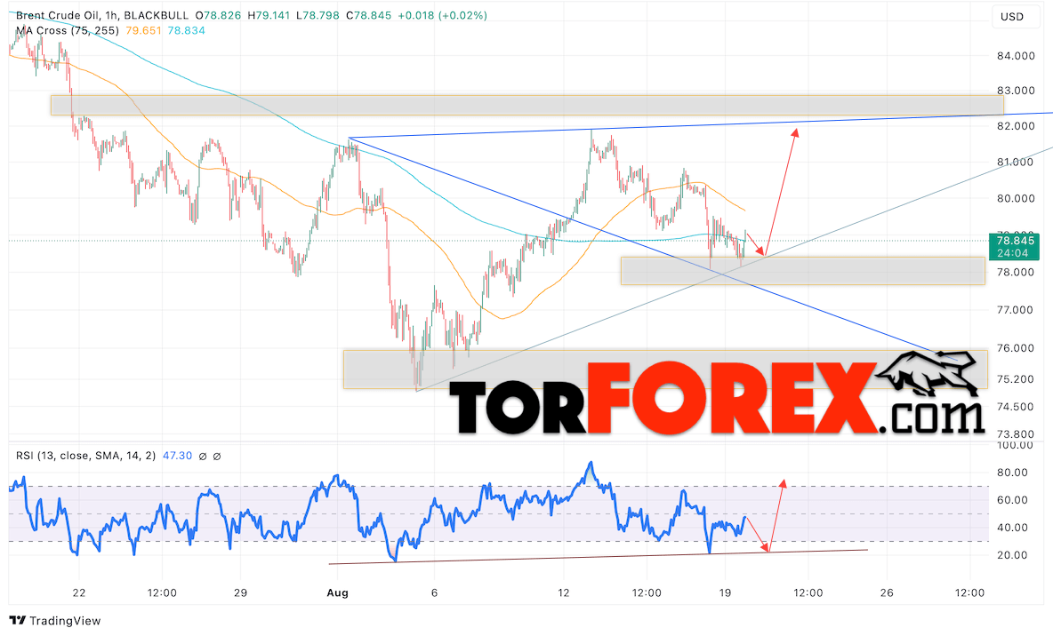The width and height of the screenshot is (1053, 636).
Task: Click the 22 date on time axis
Action: (79, 592)
